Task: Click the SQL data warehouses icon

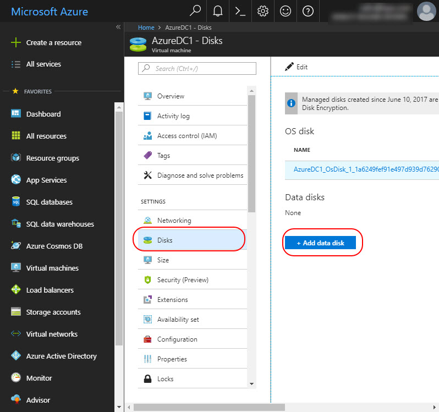Action: tap(16, 223)
